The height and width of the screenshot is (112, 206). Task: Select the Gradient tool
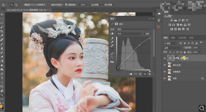click(x=2, y=61)
